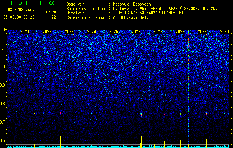Click the 1.0 frequency axis label
The image size is (233, 148).
3,67
